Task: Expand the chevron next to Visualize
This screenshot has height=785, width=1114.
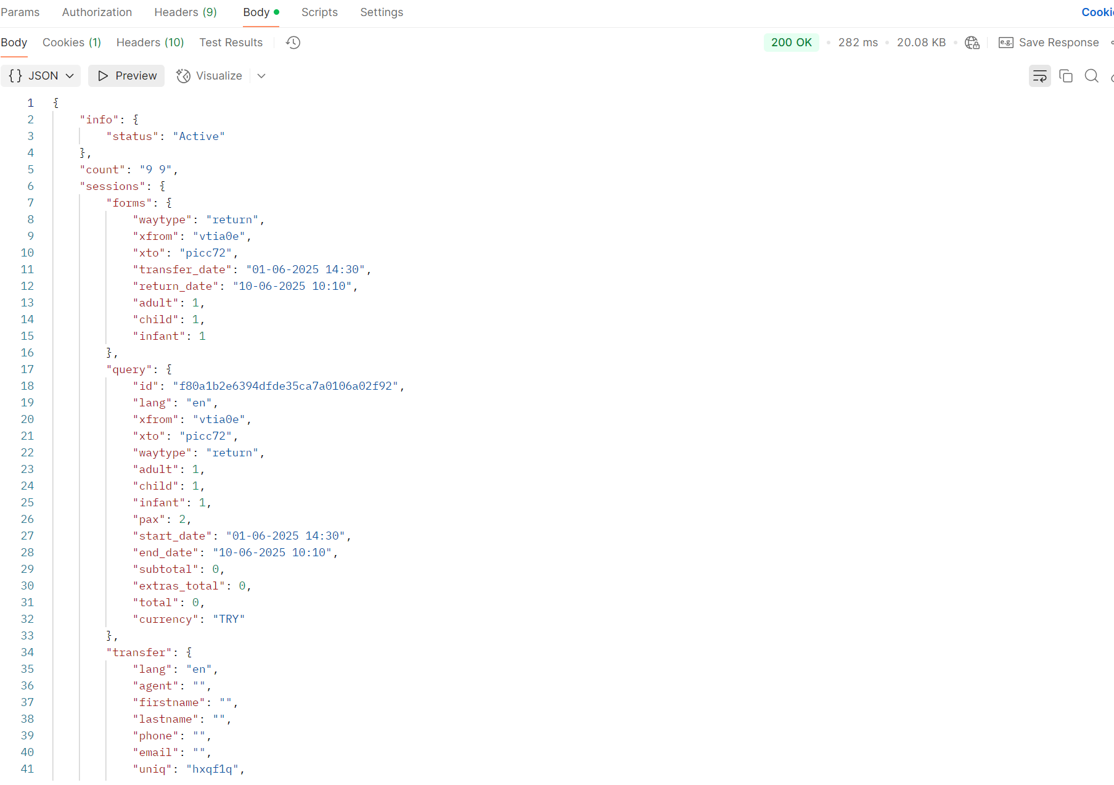Action: pyautogui.click(x=261, y=76)
